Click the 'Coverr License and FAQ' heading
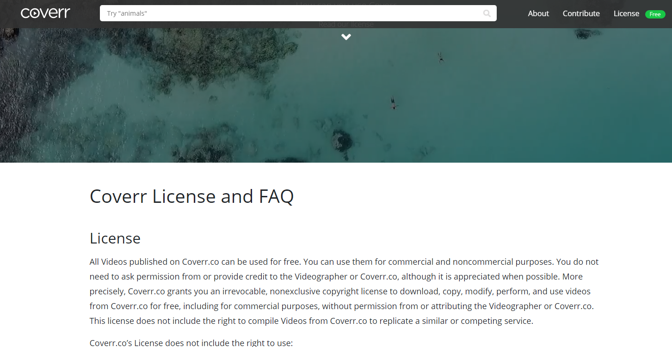The image size is (672, 347). (x=191, y=196)
